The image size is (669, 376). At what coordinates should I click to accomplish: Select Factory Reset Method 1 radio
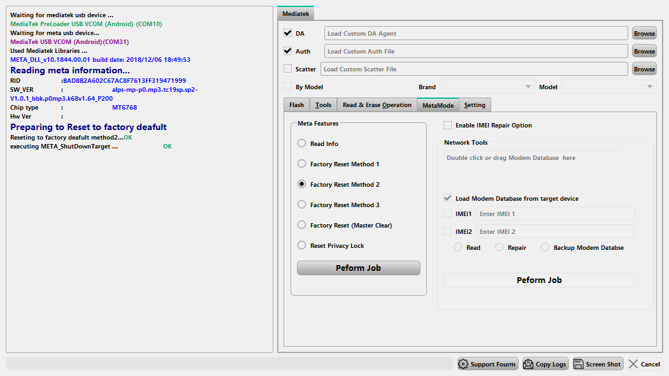pyautogui.click(x=302, y=164)
